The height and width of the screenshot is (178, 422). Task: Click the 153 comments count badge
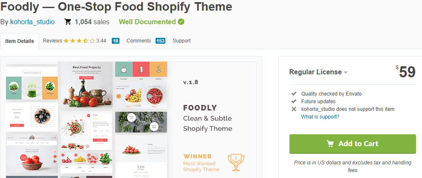[x=160, y=41]
